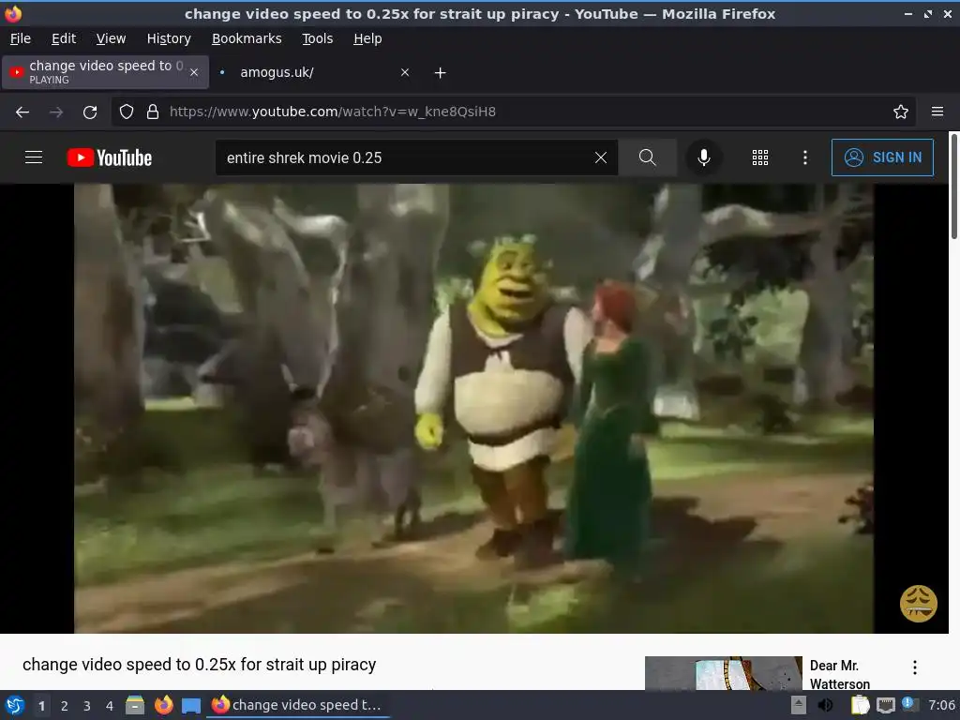The height and width of the screenshot is (720, 960).
Task: Open the tracking protection shield panel
Action: click(x=127, y=112)
